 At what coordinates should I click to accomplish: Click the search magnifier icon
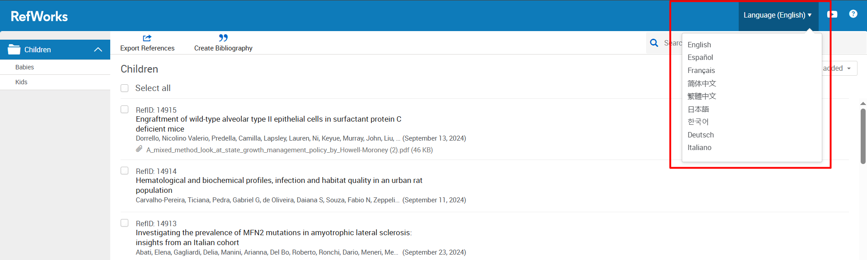click(x=654, y=43)
